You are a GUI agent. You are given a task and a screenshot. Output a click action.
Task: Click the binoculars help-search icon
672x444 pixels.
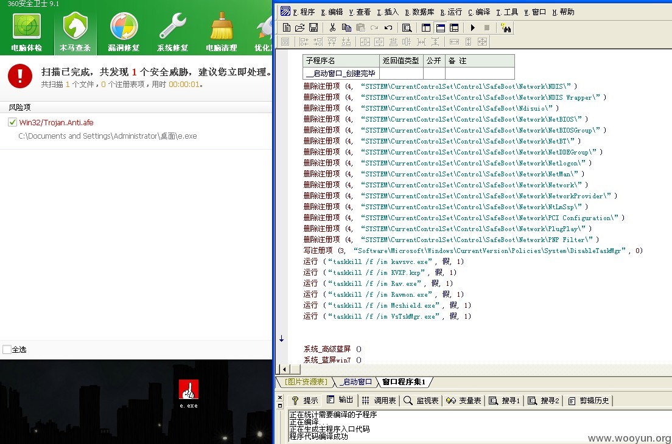[506, 28]
